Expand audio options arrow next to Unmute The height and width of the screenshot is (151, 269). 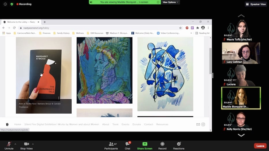(15, 144)
